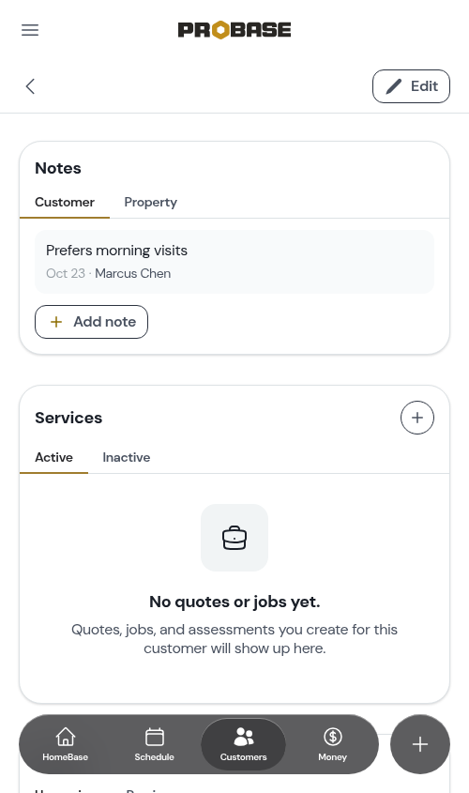469x793 pixels.
Task: Add a new service via circled plus
Action: pyautogui.click(x=417, y=418)
